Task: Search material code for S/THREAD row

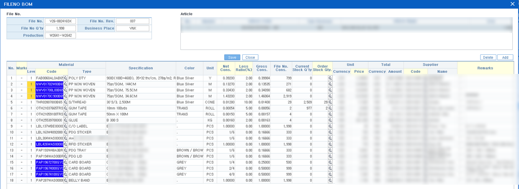Action: [65, 102]
